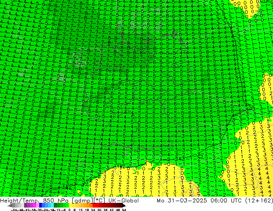Click the dark blue swatch in the legend
The image size is (273, 211).
pos(40,205)
